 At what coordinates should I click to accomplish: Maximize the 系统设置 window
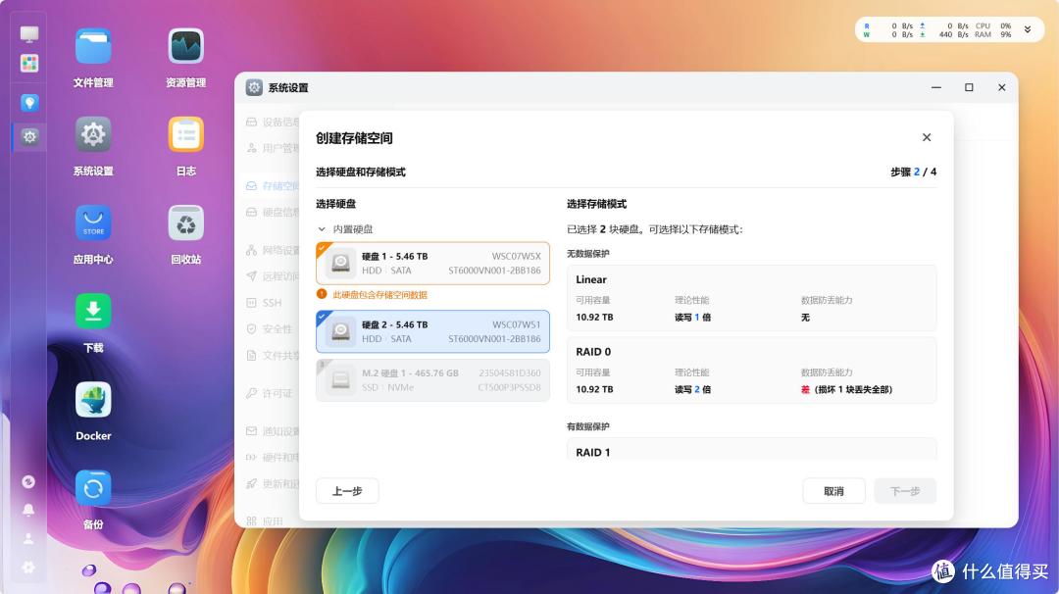click(969, 87)
